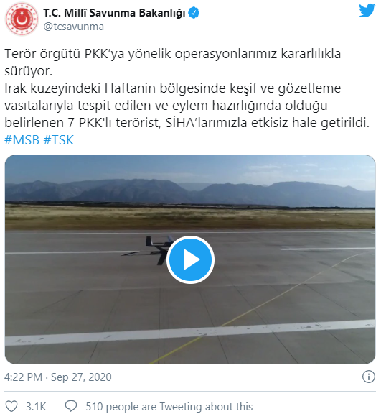The height and width of the screenshot is (419, 381).
Task: Like the tweet with heart icon
Action: (11, 407)
